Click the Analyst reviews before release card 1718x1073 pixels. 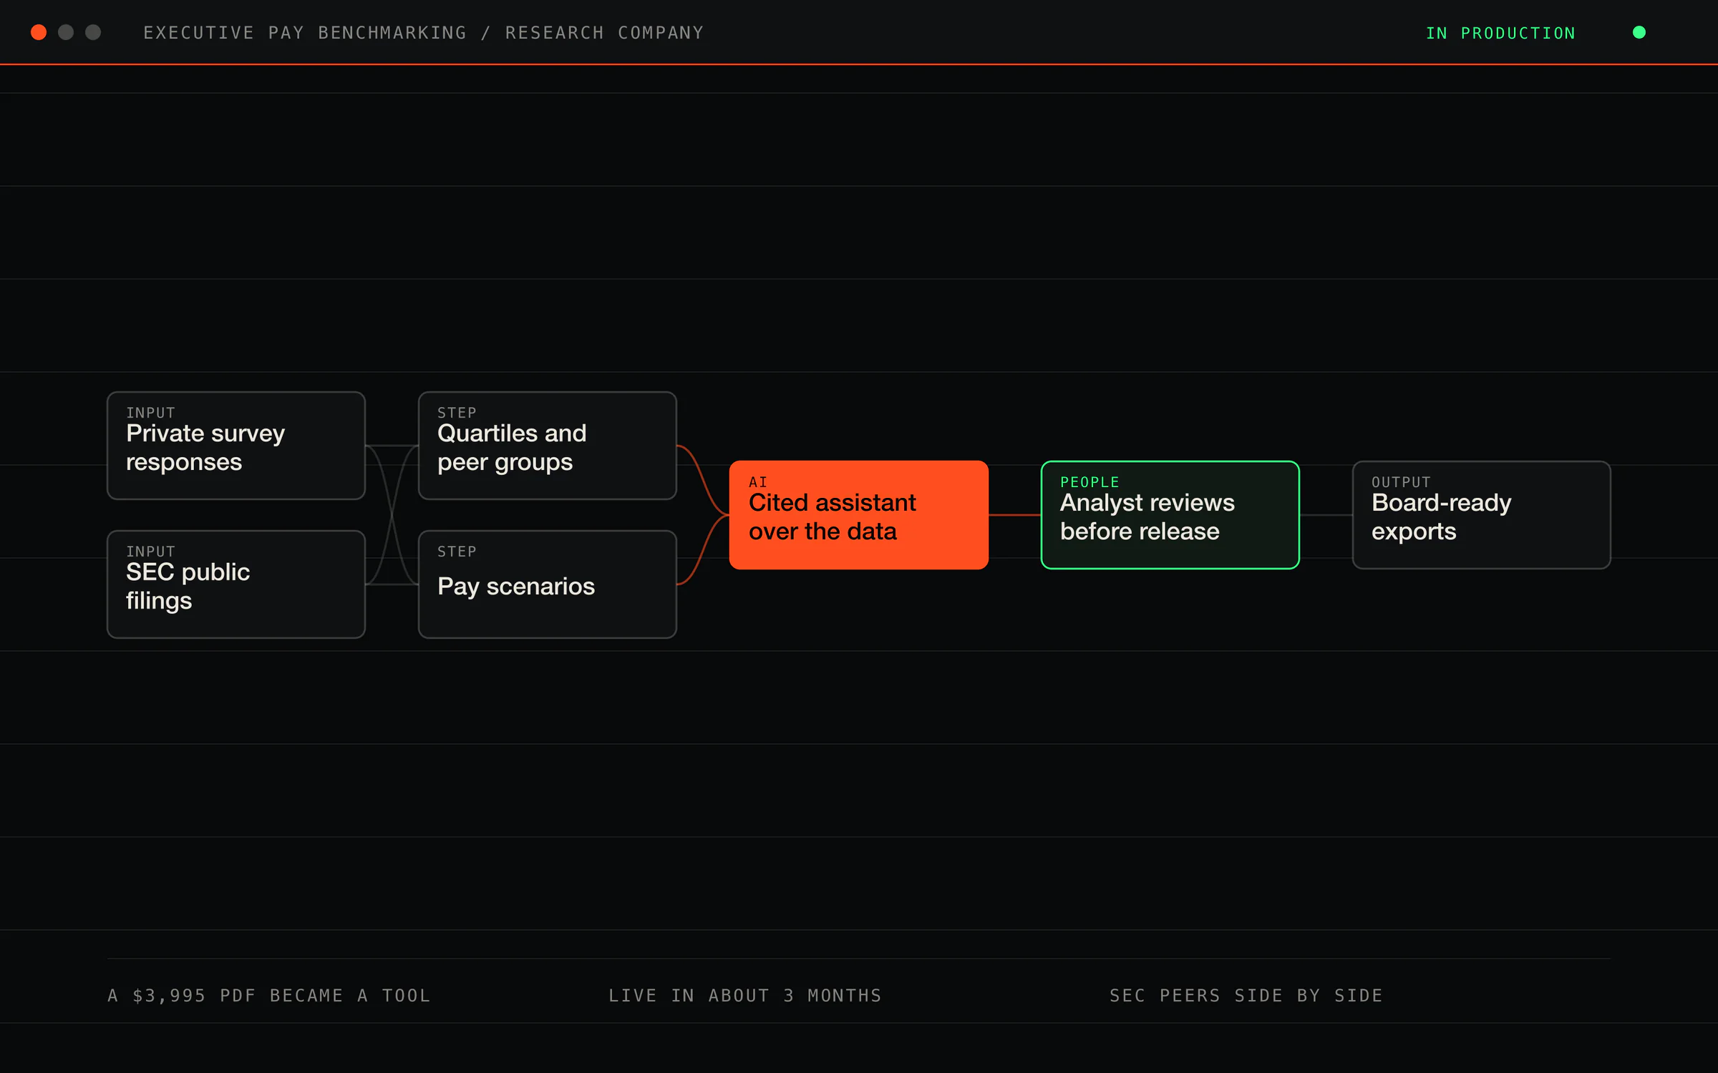[1170, 515]
